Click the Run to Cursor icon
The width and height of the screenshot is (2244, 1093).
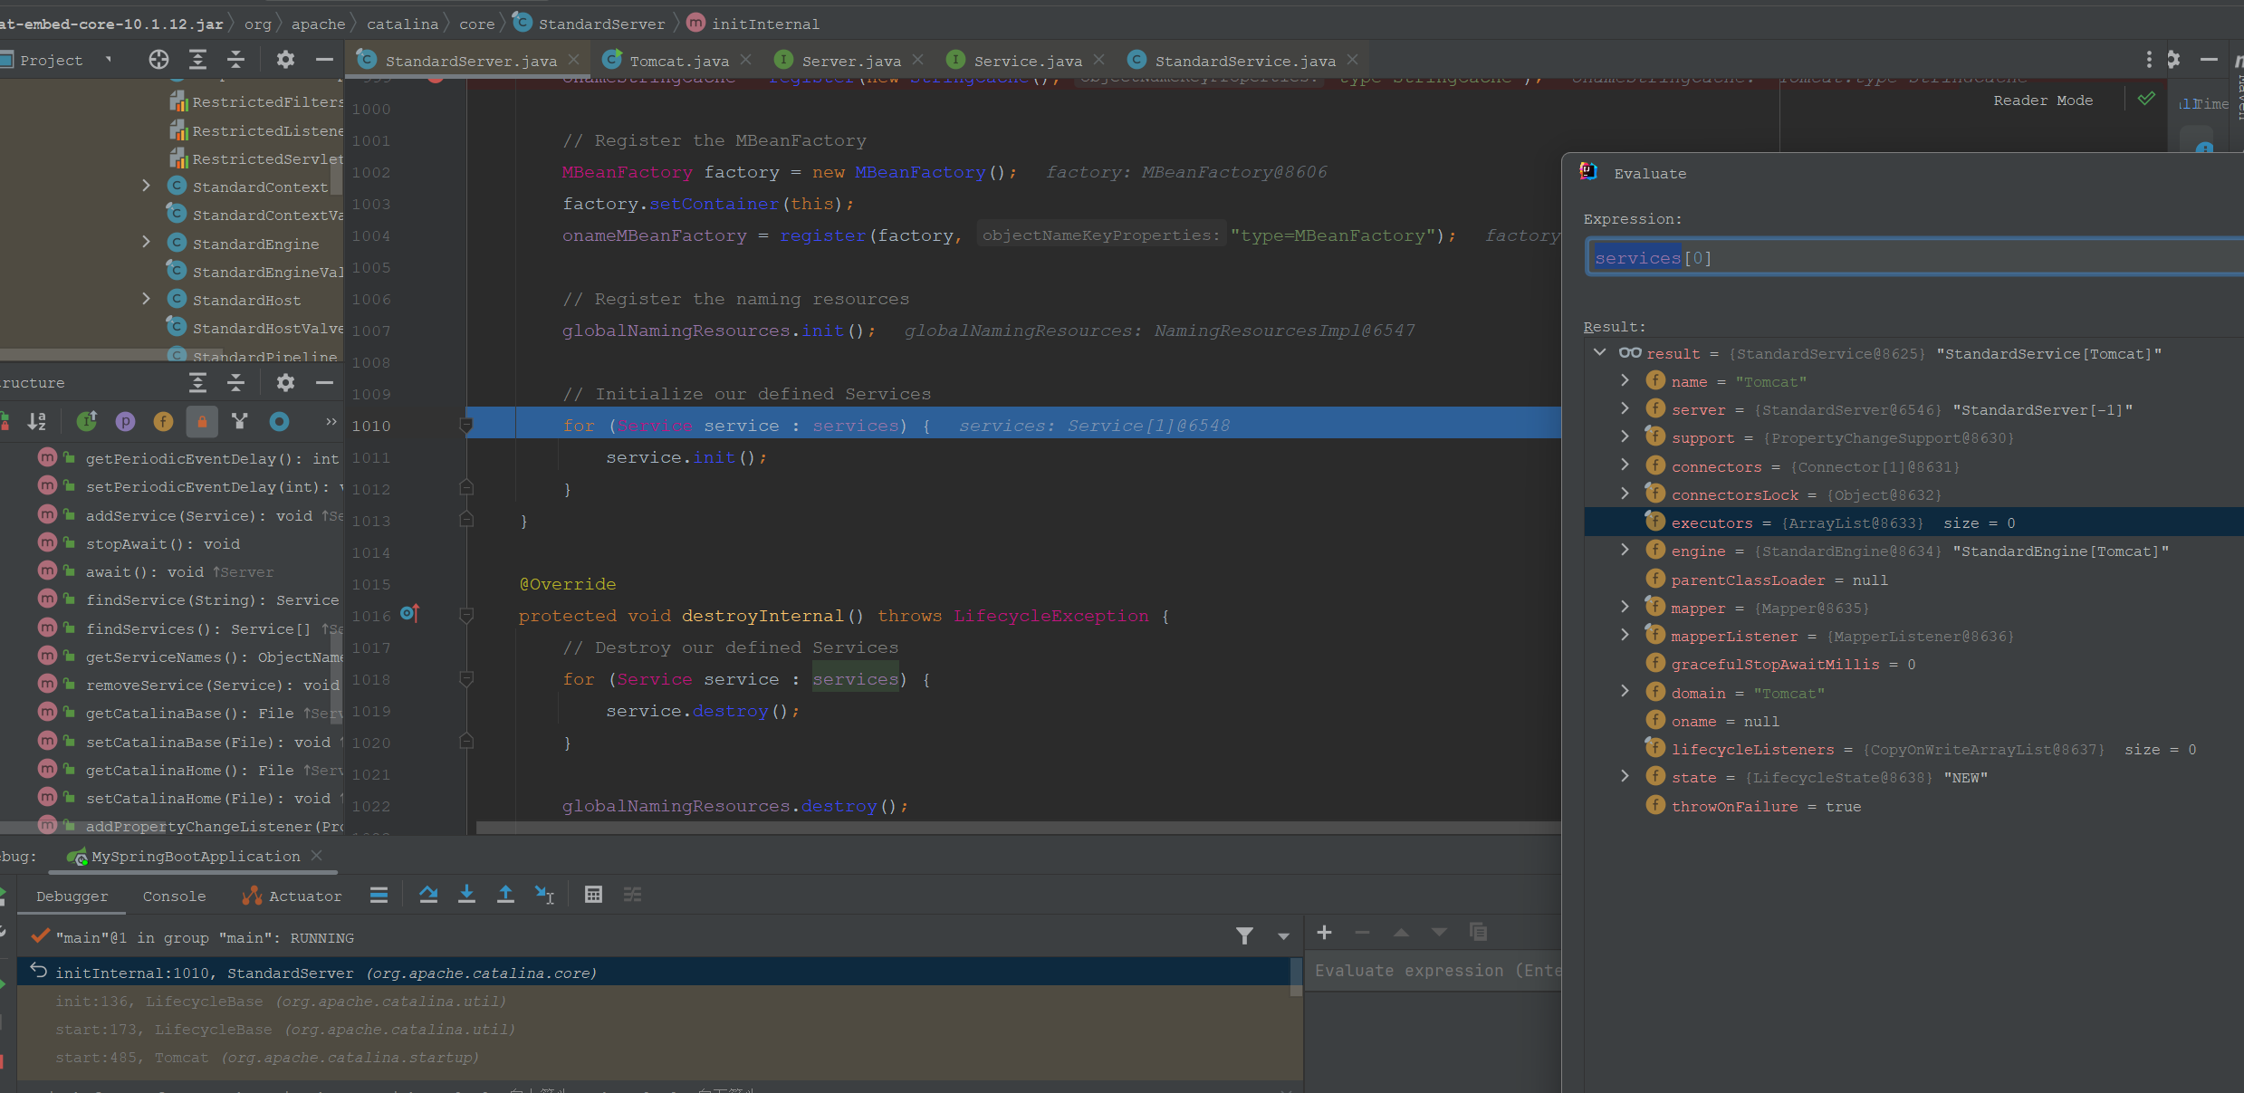[543, 895]
